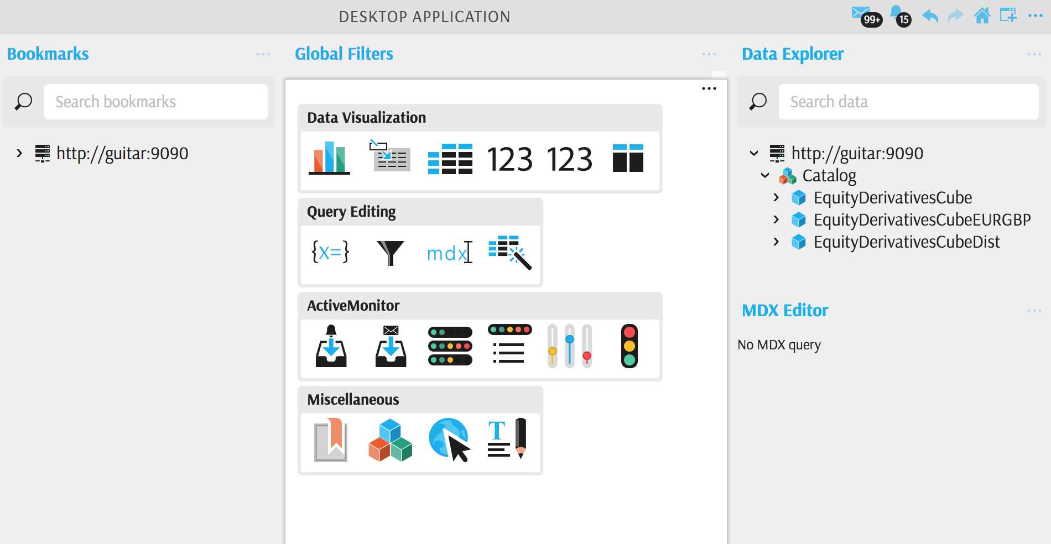Select http://guitar:9090 in Bookmarks
1051x544 pixels.
click(x=122, y=153)
